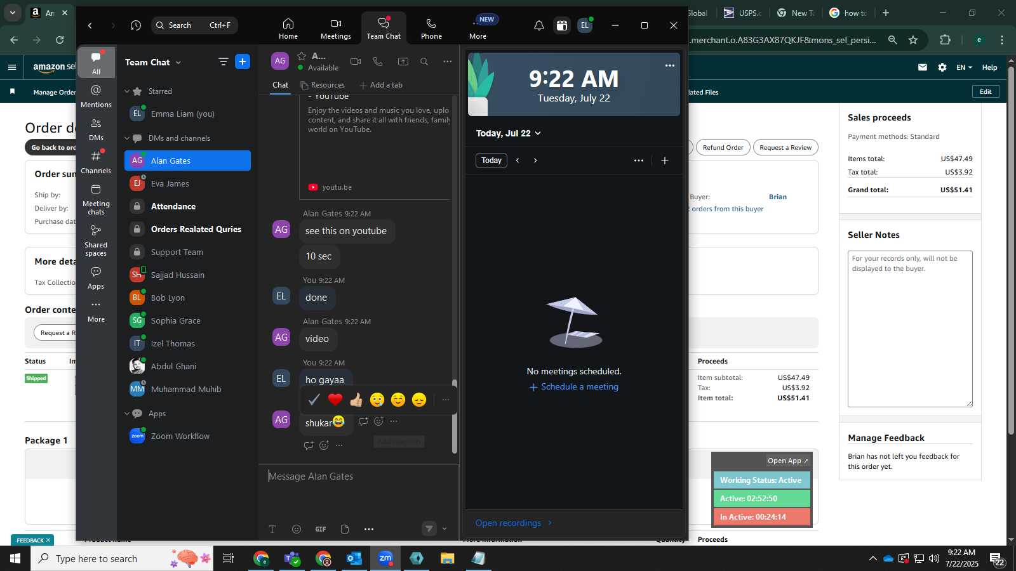Open Meeting chats in sidebar
The image size is (1016, 571).
pos(97,199)
